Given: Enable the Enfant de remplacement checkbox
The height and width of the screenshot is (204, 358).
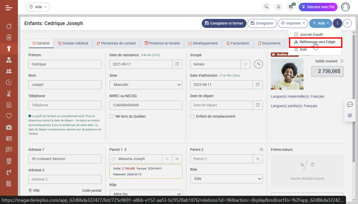Looking at the screenshot, I should (x=192, y=116).
